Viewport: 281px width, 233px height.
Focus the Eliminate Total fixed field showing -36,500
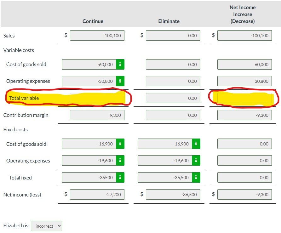[x=165, y=178]
